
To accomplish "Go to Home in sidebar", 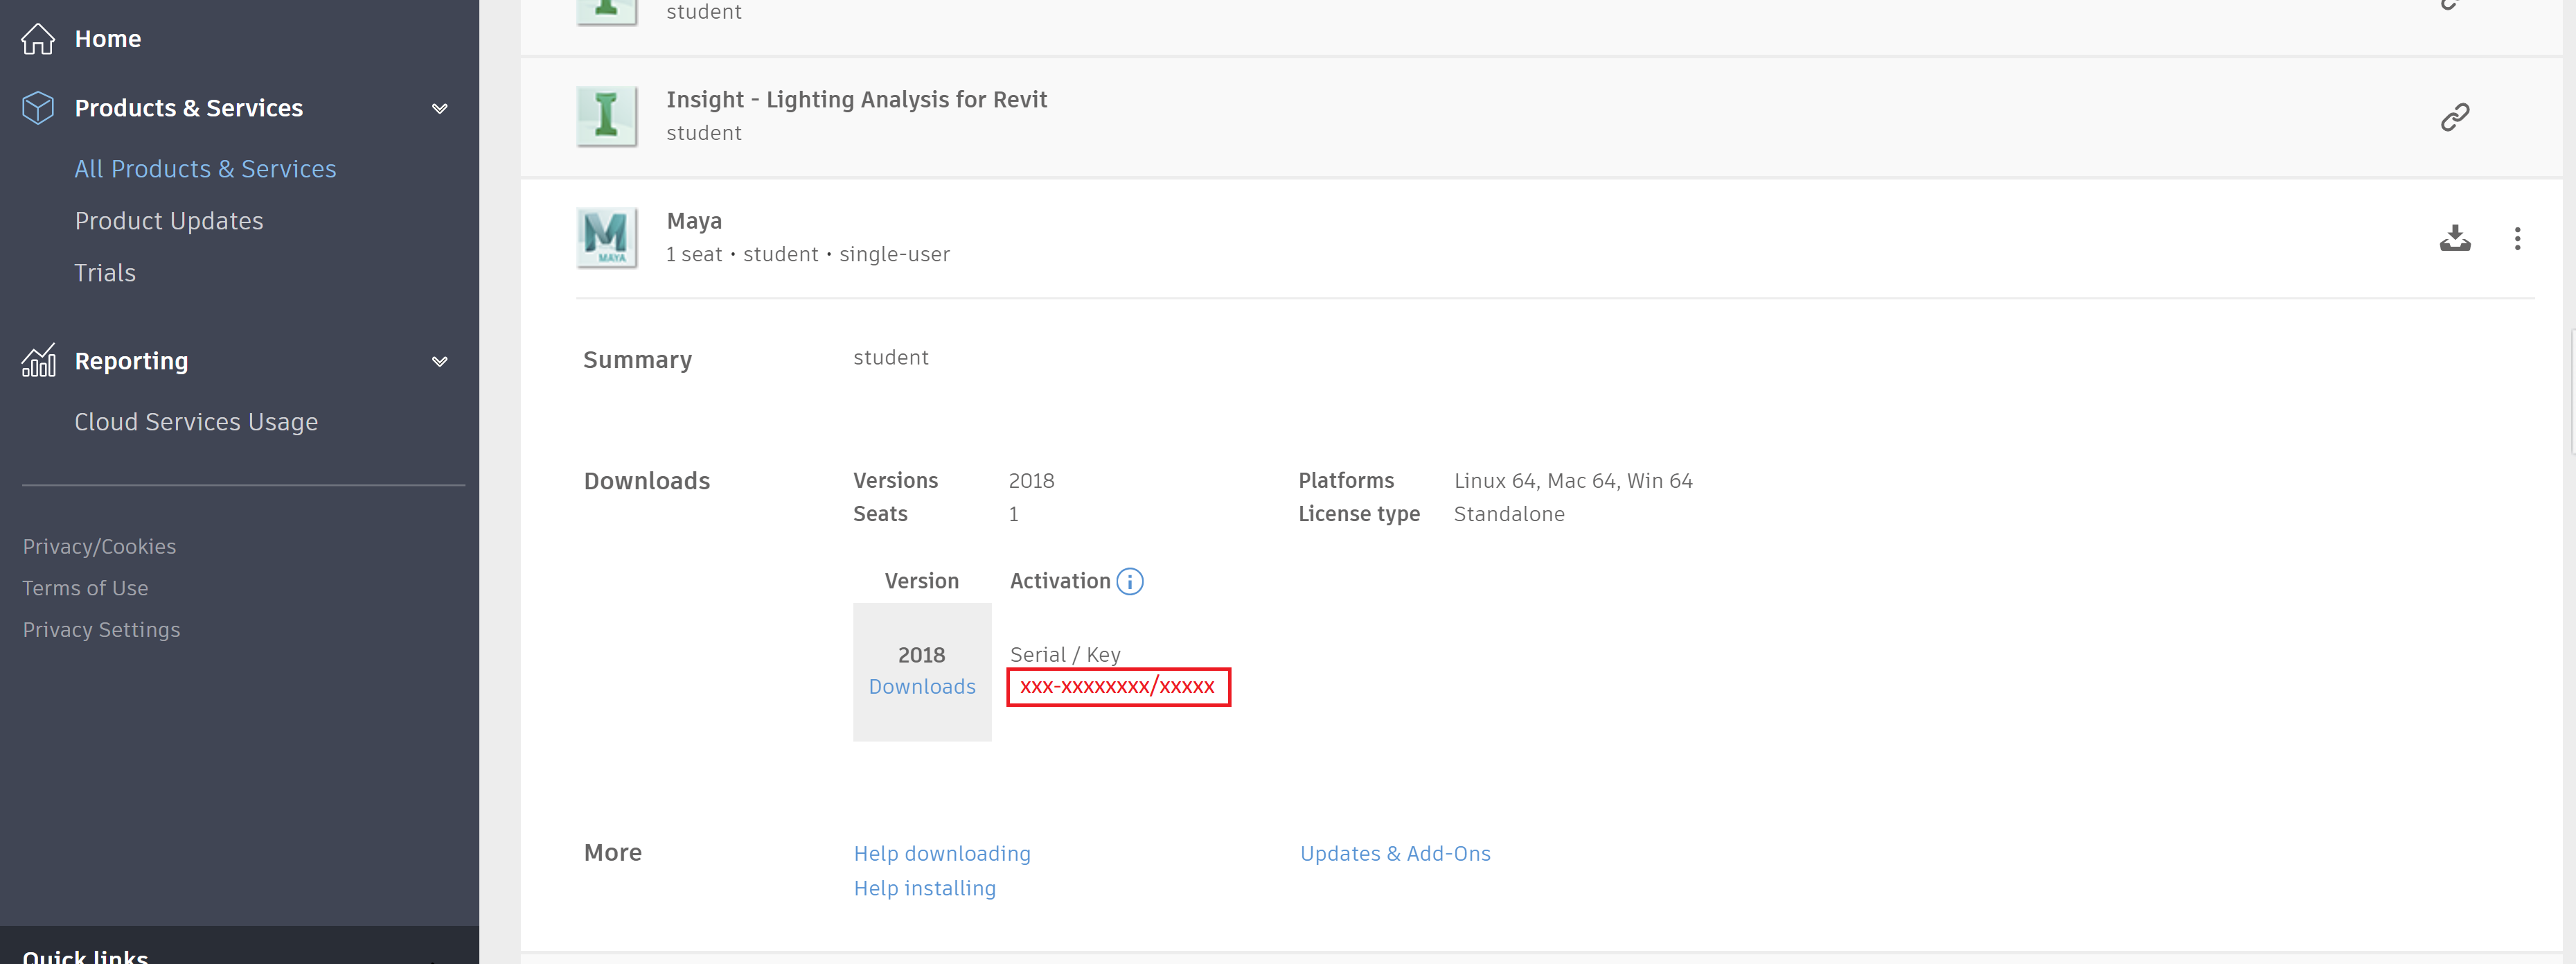I will point(108,39).
